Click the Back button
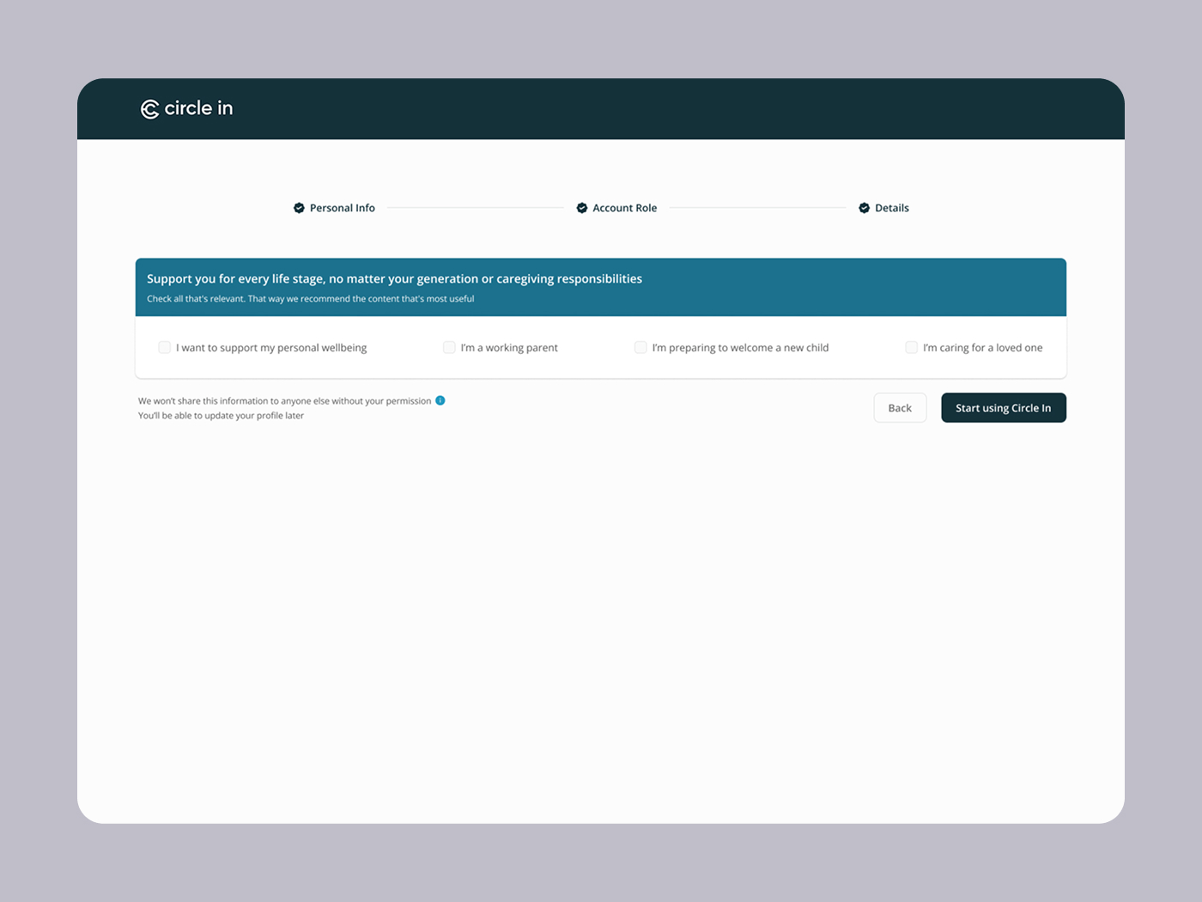 (x=900, y=407)
